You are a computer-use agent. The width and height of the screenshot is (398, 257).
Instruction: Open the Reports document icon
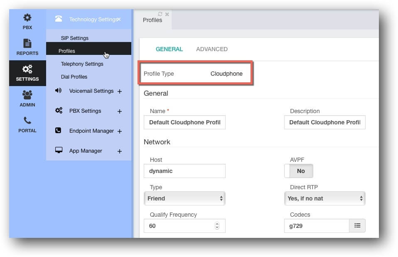pos(27,43)
